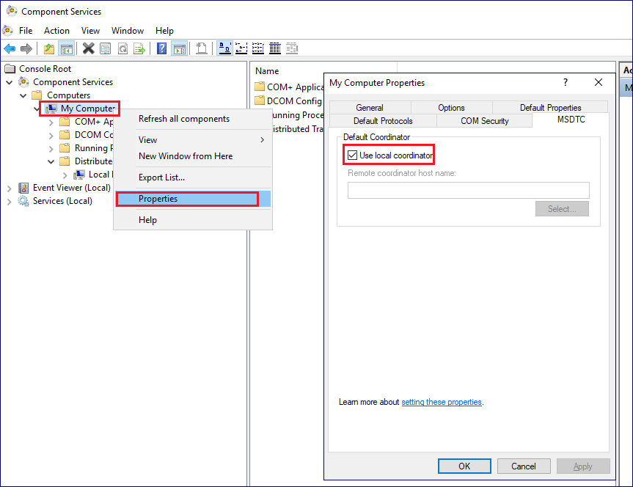This screenshot has width=633, height=487.
Task: Collapse the Component Services tree node
Action: coord(10,81)
